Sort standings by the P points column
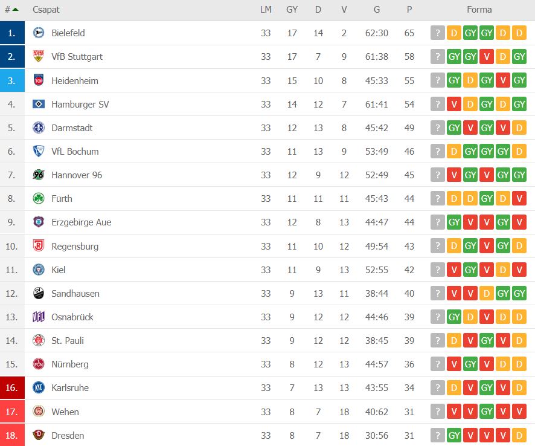 409,10
